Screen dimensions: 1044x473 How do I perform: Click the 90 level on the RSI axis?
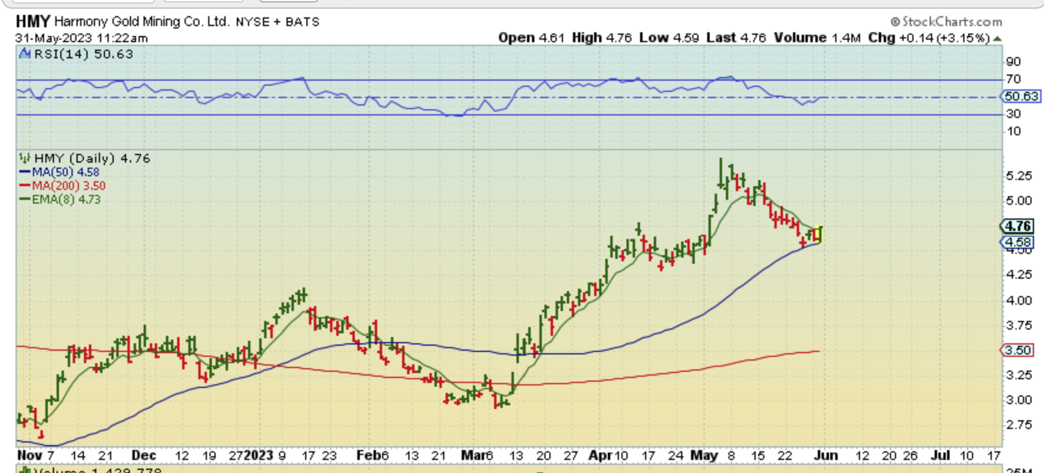1014,61
